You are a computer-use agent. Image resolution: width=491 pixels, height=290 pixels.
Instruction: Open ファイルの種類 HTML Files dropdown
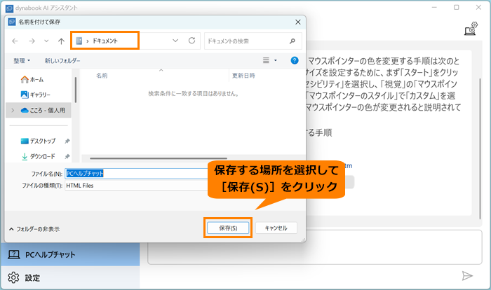[x=137, y=186]
